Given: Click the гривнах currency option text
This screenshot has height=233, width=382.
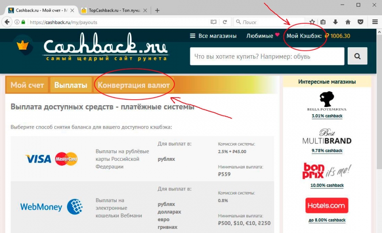Looking at the screenshot, I should (167, 227).
